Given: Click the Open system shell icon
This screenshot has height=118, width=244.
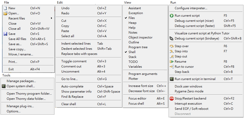Looking at the screenshot, I should (x=4, y=86).
